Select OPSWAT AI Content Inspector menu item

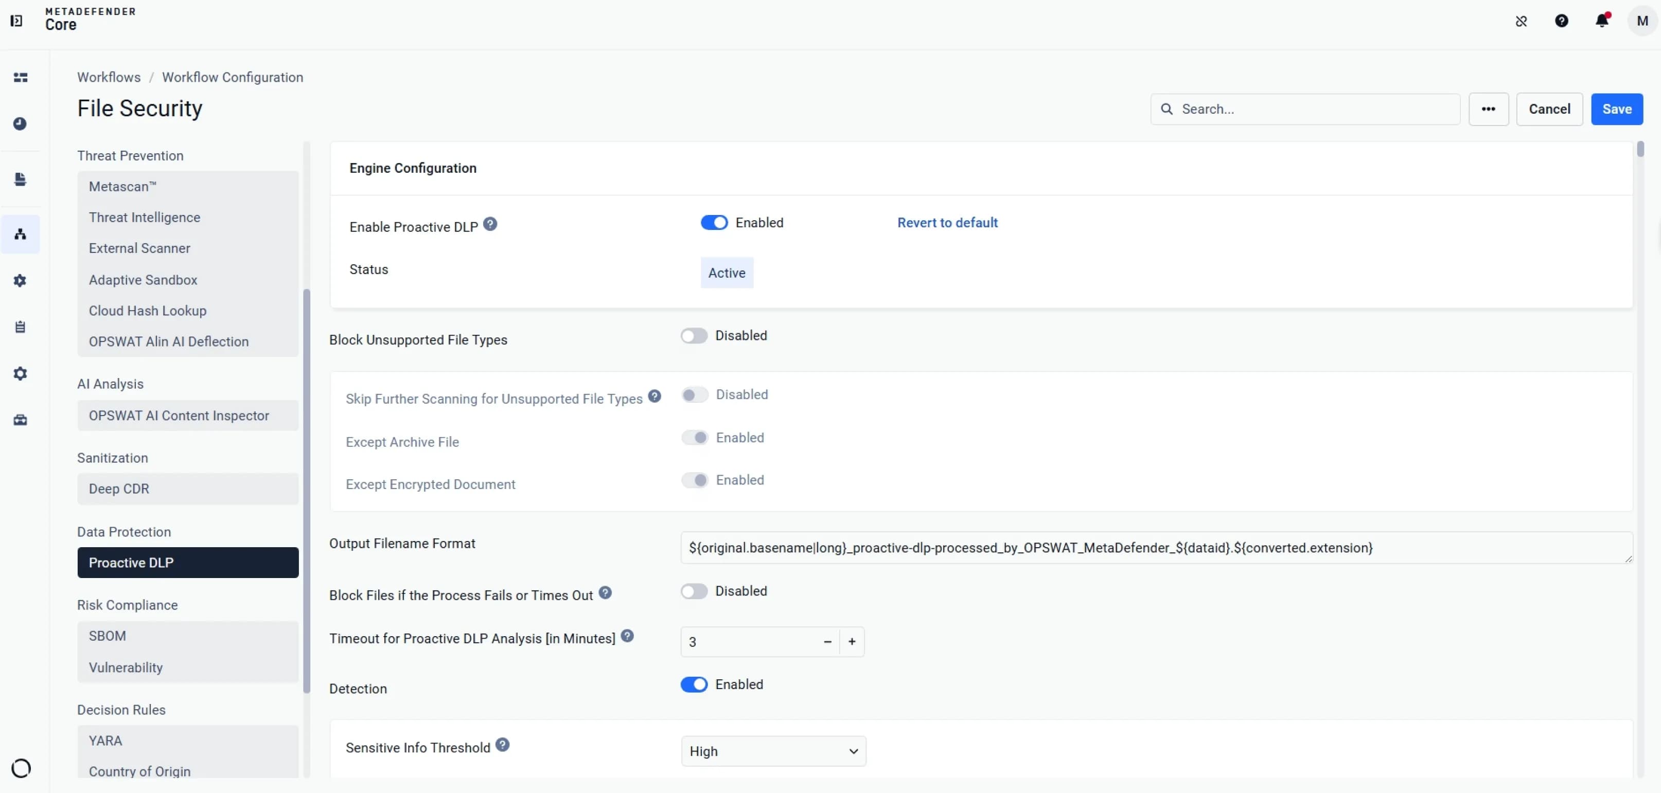(188, 416)
